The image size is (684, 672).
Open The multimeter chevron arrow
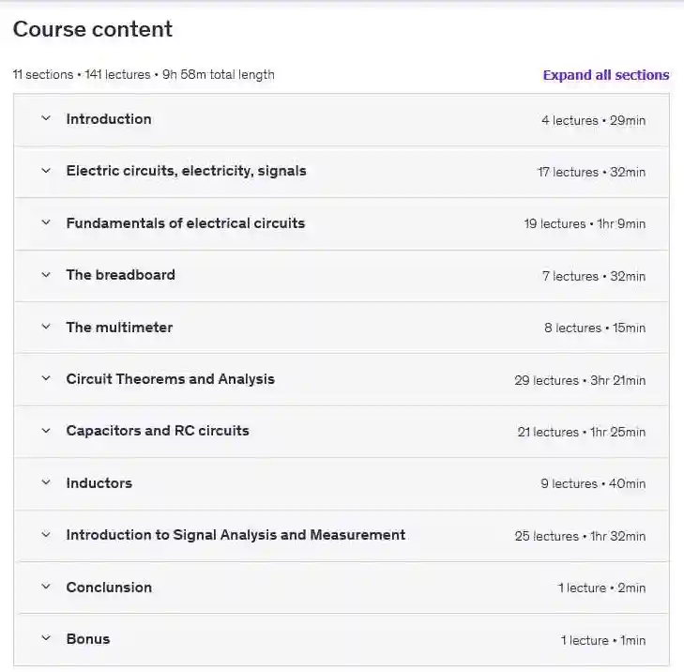click(45, 328)
